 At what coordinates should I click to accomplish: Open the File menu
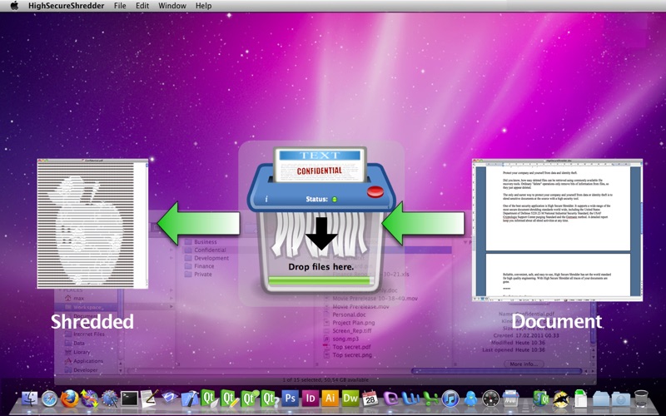120,6
